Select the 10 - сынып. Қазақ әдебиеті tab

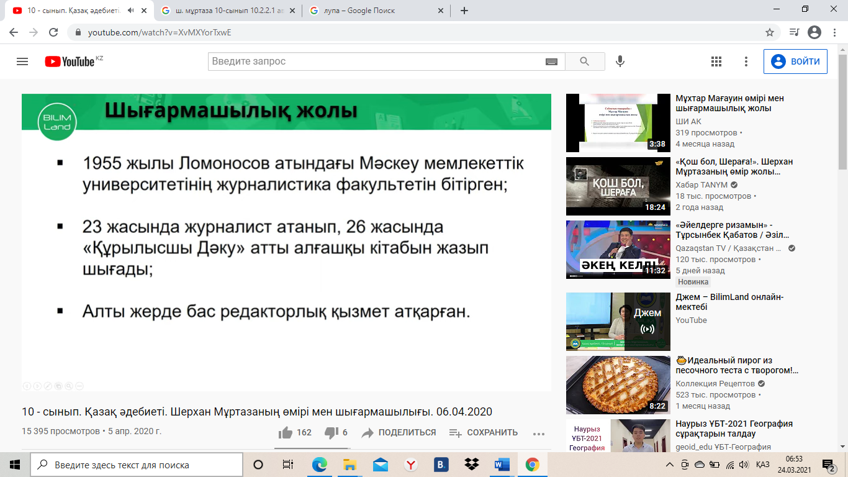pos(74,11)
